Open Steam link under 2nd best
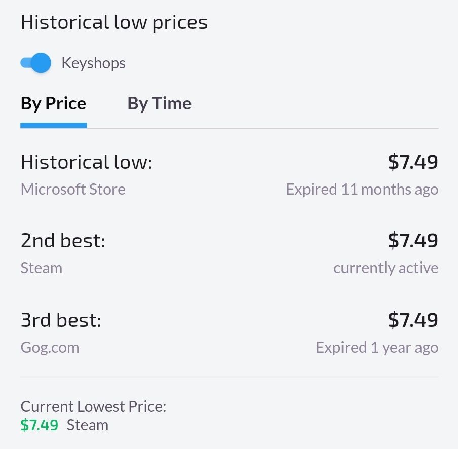 click(x=42, y=268)
